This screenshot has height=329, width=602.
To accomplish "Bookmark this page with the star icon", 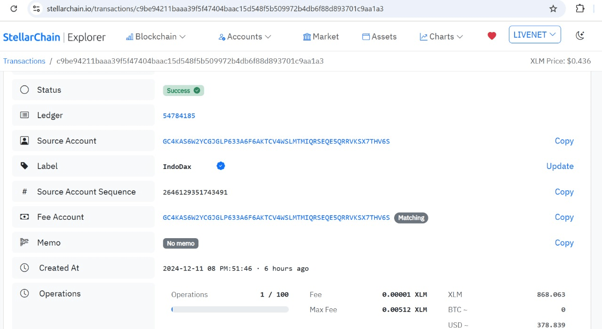I will [x=553, y=8].
